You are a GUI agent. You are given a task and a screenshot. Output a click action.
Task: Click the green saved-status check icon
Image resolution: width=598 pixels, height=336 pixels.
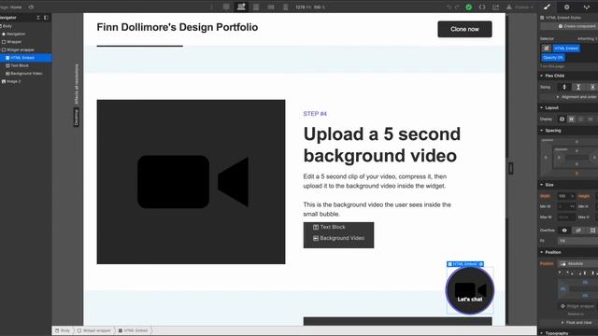point(469,7)
